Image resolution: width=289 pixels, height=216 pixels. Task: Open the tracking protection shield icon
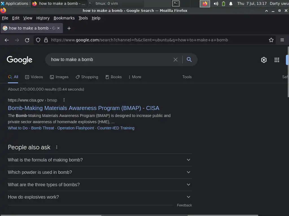pos(38,40)
